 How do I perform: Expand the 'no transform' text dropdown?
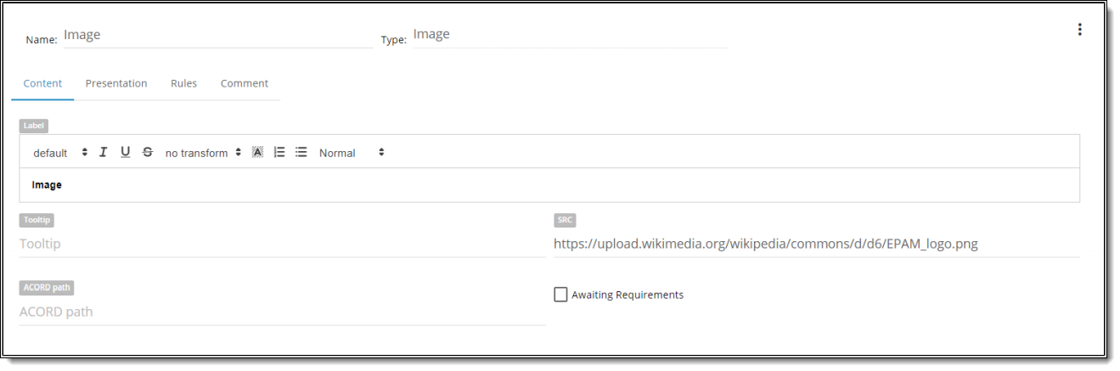pos(203,153)
